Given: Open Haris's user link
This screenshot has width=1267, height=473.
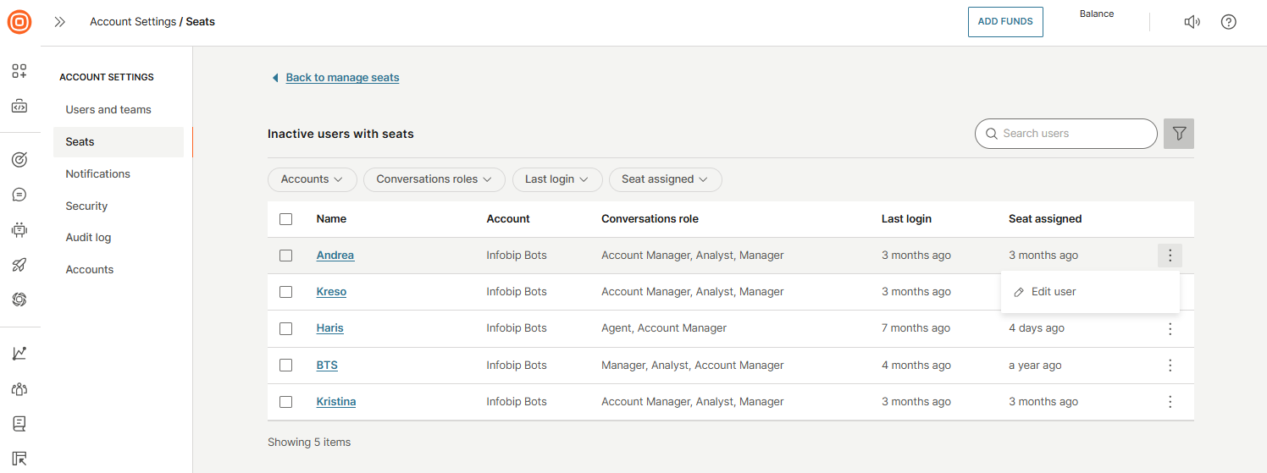Looking at the screenshot, I should (x=330, y=328).
